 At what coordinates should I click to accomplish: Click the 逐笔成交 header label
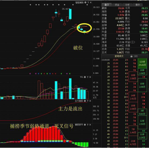pos(119,56)
